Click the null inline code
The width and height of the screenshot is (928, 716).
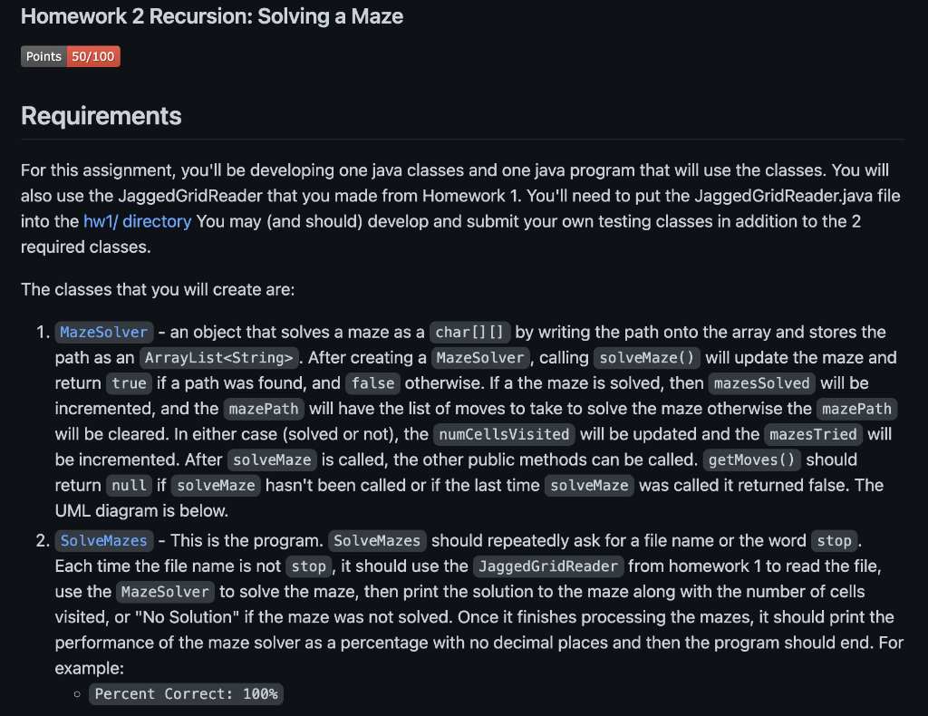tap(129, 485)
